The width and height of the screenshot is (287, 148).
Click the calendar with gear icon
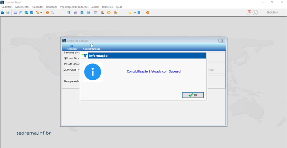[x=102, y=13]
